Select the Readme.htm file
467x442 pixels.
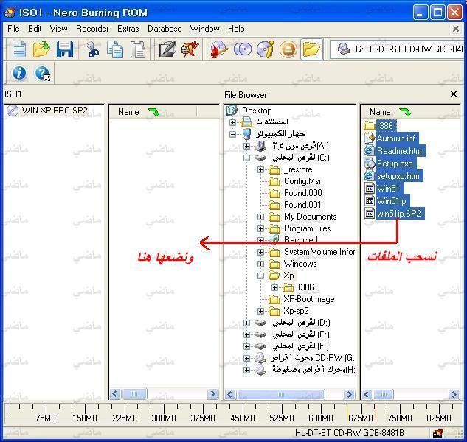[x=399, y=151]
